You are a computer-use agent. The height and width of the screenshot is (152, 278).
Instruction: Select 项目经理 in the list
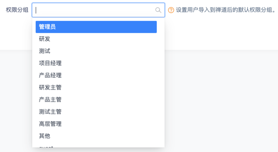[x=50, y=63]
